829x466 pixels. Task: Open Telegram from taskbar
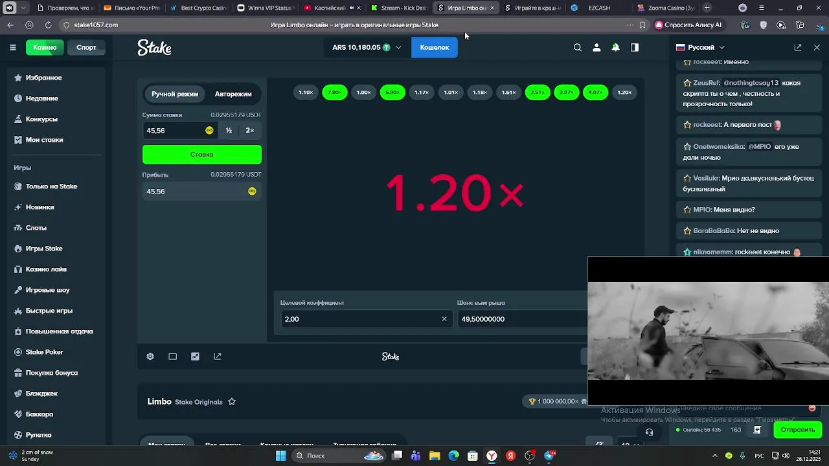pyautogui.click(x=550, y=456)
